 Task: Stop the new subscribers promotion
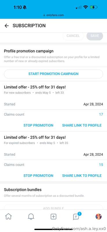click(38, 125)
